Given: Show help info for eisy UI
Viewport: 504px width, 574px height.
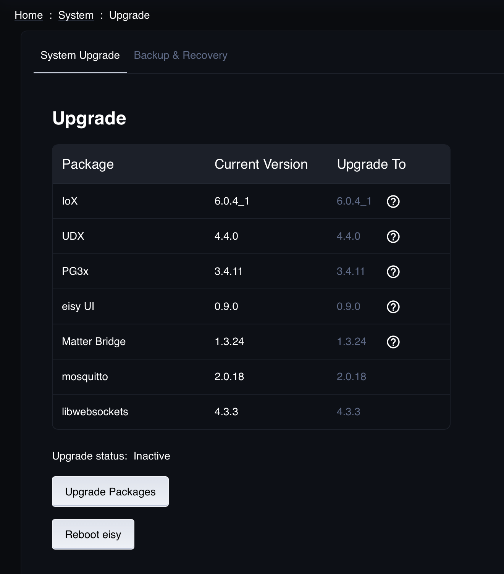Looking at the screenshot, I should point(393,307).
